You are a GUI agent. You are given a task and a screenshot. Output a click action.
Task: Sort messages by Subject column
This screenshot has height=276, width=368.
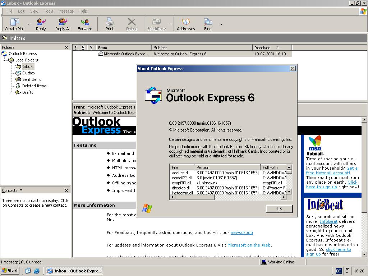coord(202,48)
